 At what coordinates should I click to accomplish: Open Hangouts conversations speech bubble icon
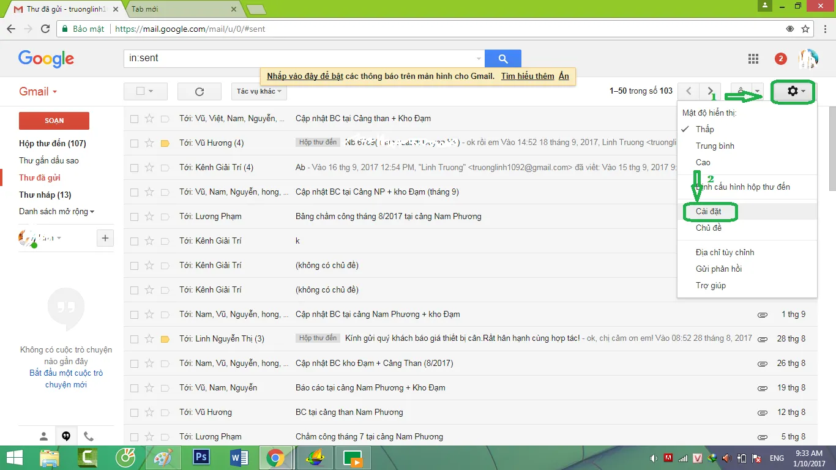pyautogui.click(x=66, y=436)
